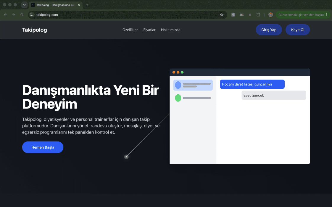This screenshot has width=332, height=207.
Task: Open the Fiyatlar nav item
Action: pyautogui.click(x=149, y=30)
